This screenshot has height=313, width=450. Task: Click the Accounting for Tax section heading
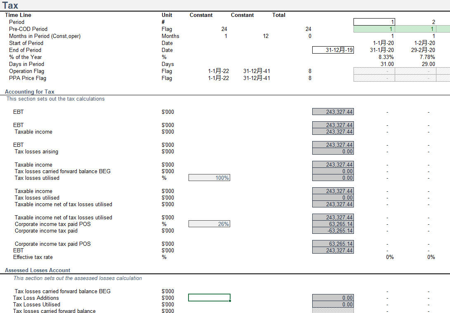tap(30, 92)
